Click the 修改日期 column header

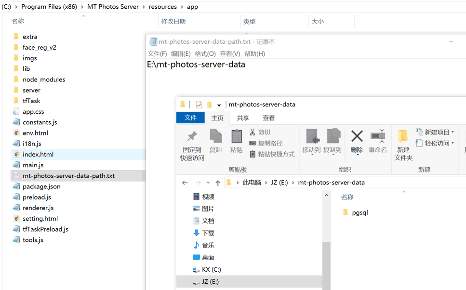point(173,22)
